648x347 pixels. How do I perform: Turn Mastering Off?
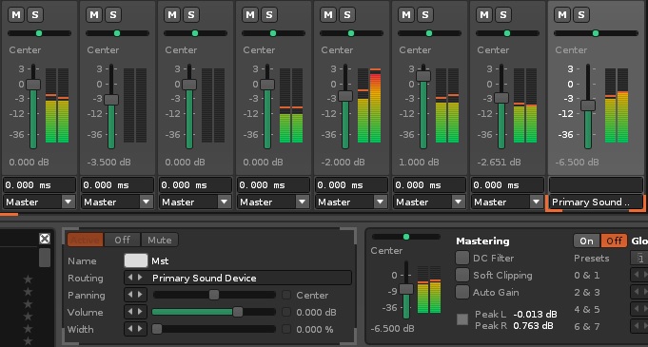[614, 241]
